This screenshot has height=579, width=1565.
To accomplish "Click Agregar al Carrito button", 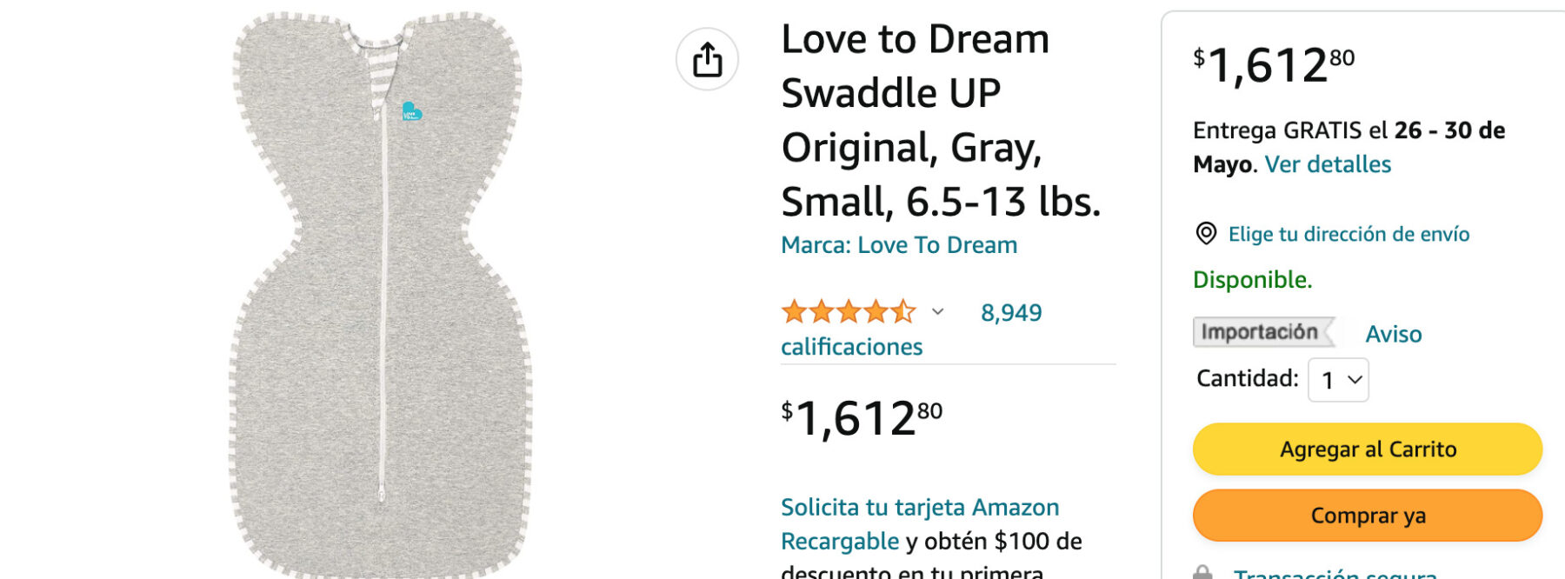I will coord(1367,449).
